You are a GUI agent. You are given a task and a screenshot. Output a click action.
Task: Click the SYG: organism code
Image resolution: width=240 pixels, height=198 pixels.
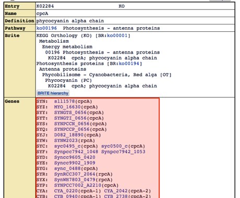click(x=42, y=168)
